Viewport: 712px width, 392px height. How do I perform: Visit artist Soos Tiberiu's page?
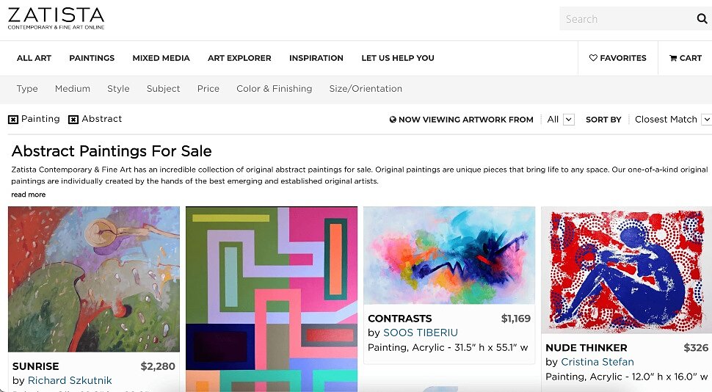coord(420,333)
